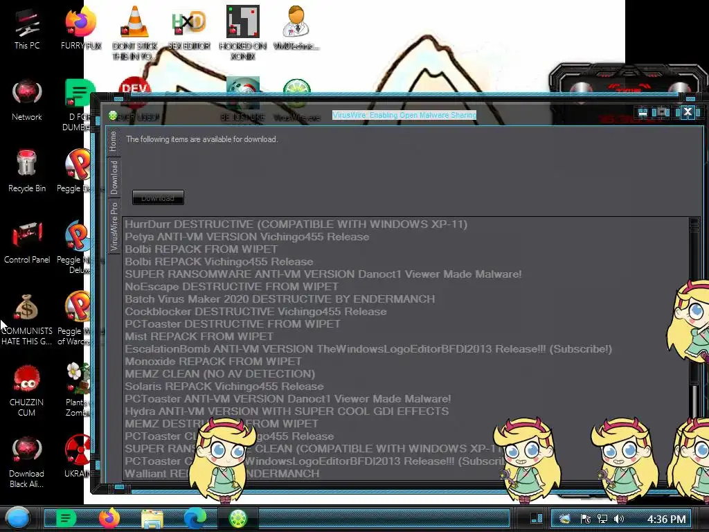
Task: Open the VLC cone desktop shortcut
Action: coord(135,33)
